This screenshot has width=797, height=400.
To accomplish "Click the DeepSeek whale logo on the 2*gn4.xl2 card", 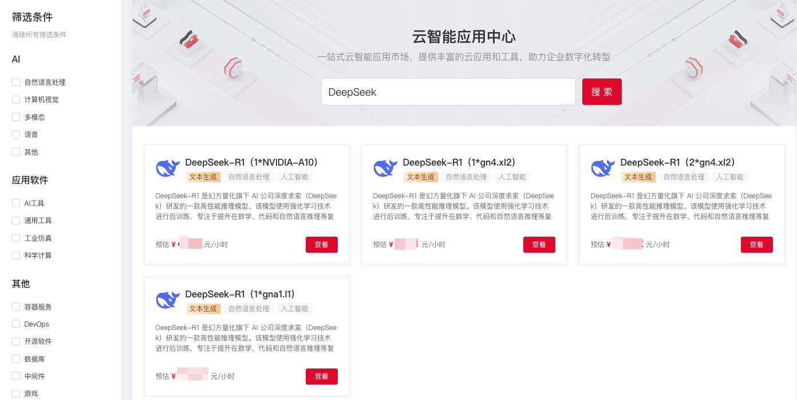I will pos(603,168).
